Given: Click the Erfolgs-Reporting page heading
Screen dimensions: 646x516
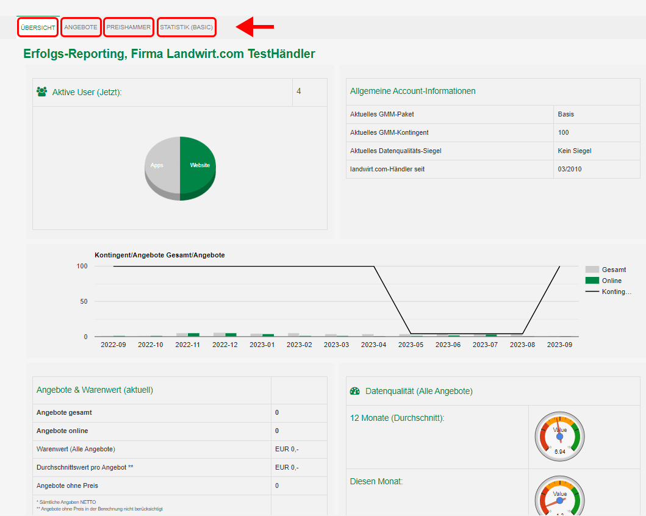Looking at the screenshot, I should point(169,54).
